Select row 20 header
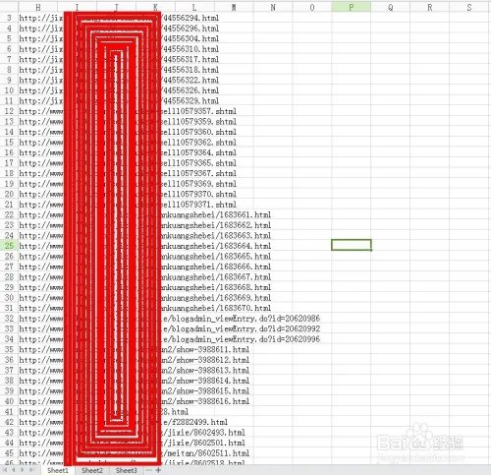Image resolution: width=491 pixels, height=475 pixels. click(9, 194)
